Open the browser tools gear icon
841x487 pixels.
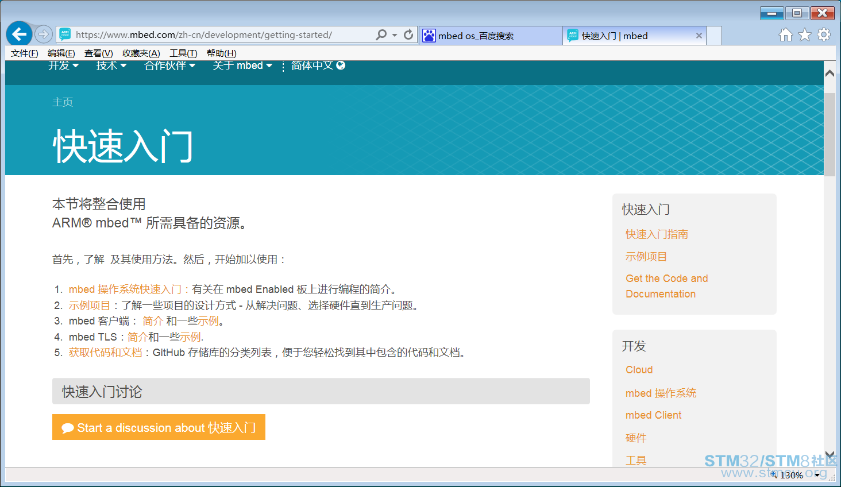pos(824,34)
